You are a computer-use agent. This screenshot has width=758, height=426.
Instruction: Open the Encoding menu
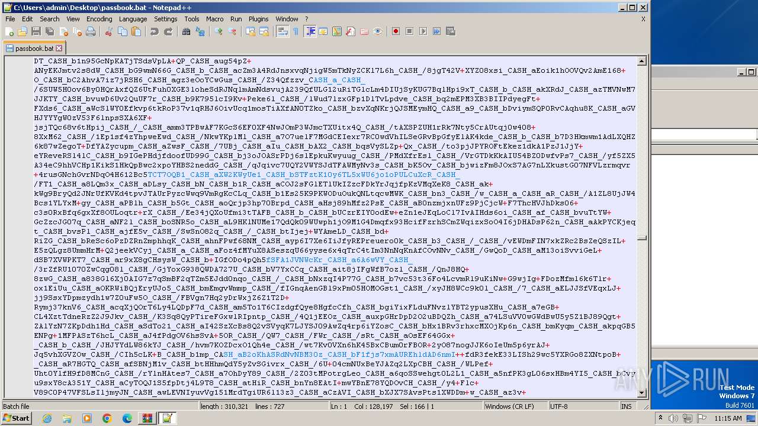99,19
